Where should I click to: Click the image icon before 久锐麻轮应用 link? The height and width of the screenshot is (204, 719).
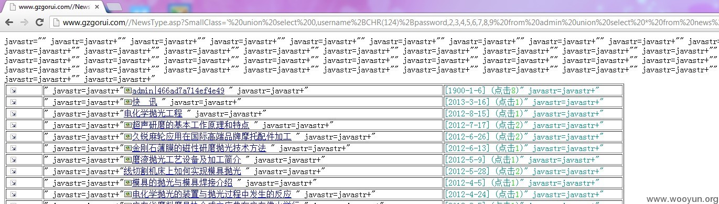(128, 137)
